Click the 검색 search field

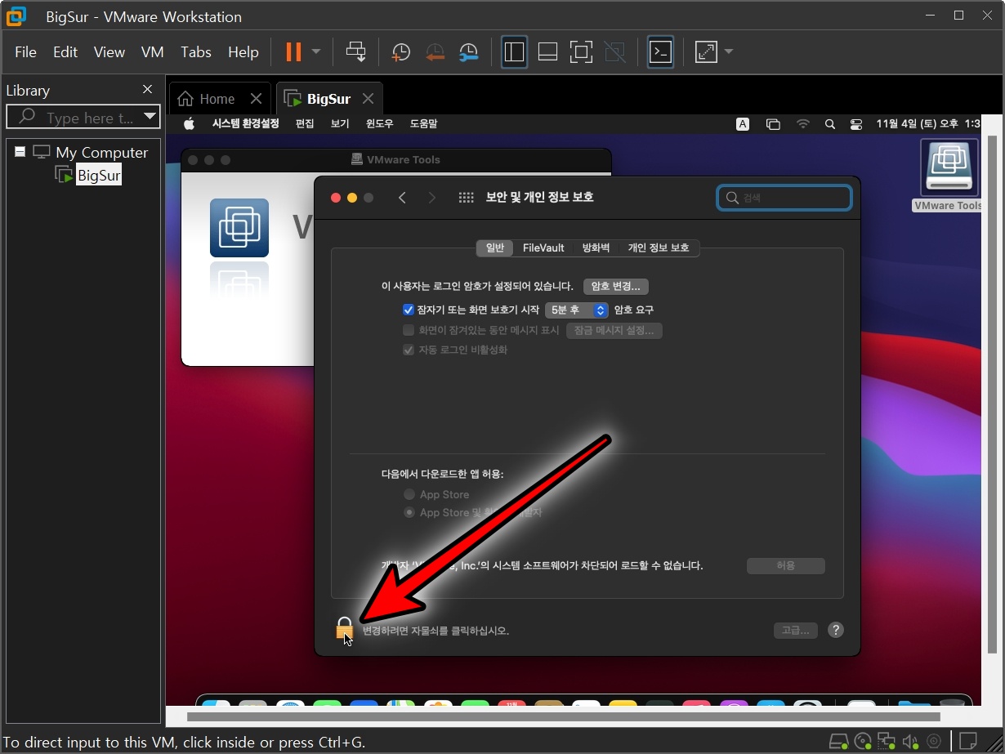coord(784,198)
